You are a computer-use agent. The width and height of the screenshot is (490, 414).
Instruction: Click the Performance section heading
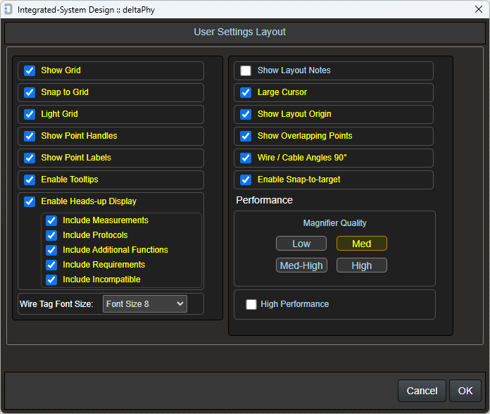pyautogui.click(x=265, y=200)
